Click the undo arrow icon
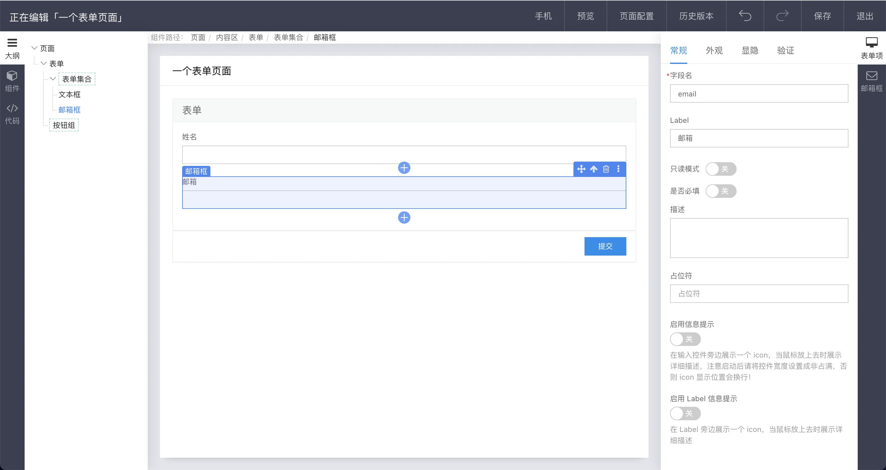The height and width of the screenshot is (470, 886). [745, 16]
